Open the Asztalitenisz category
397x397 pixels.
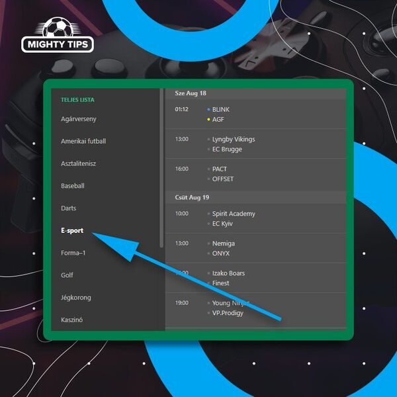click(x=78, y=163)
